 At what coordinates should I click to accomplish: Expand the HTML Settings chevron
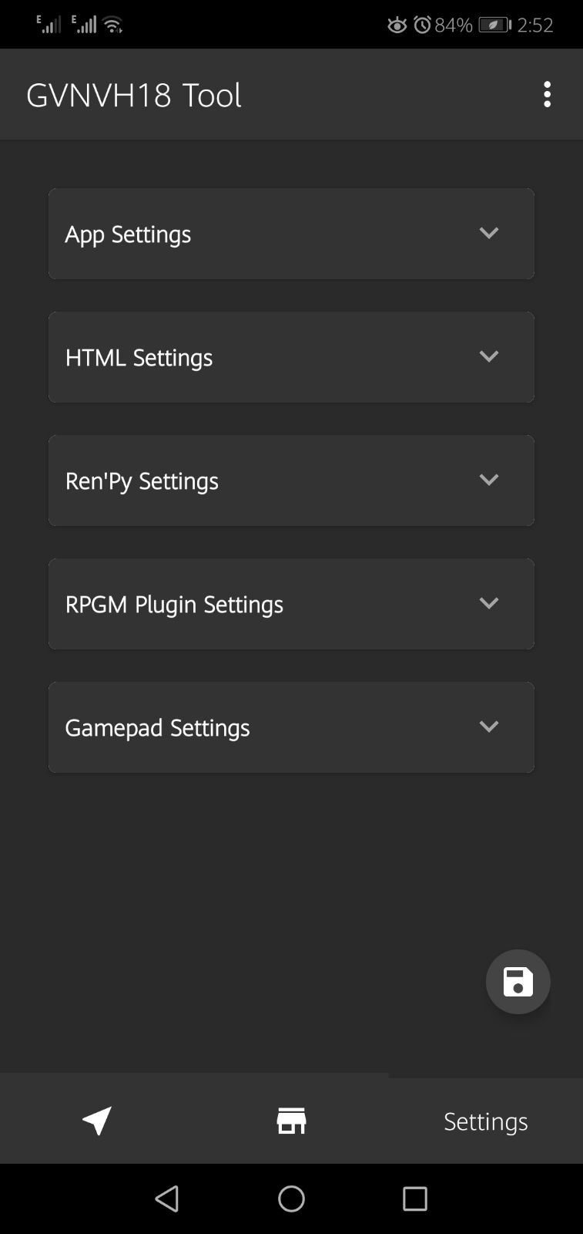(x=488, y=356)
